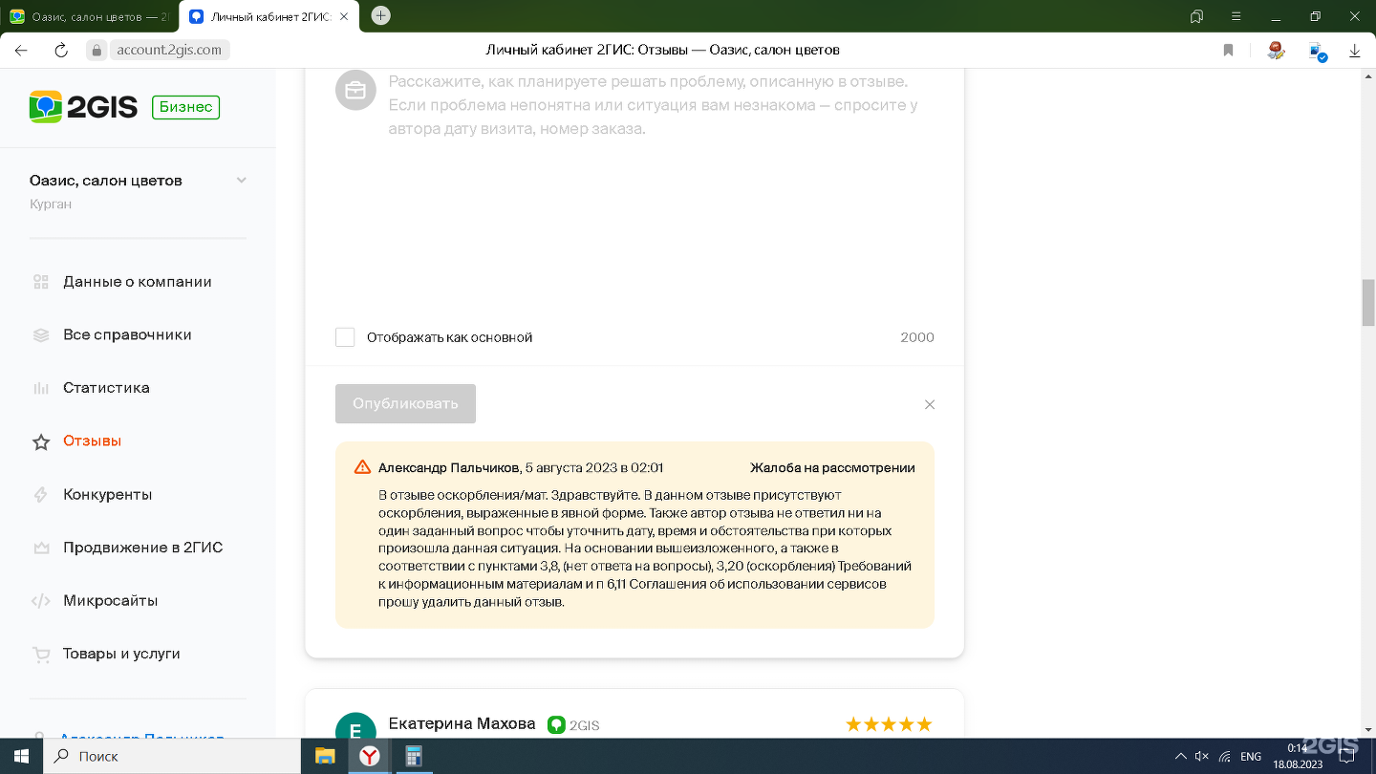Screen dimensions: 1376x774
Task: Click the Данные о компании grid icon
Action: pyautogui.click(x=41, y=282)
